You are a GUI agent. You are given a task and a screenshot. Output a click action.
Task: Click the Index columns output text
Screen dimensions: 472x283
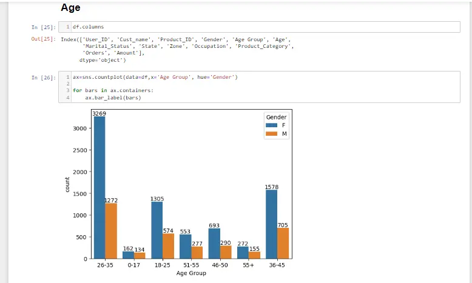176,46
